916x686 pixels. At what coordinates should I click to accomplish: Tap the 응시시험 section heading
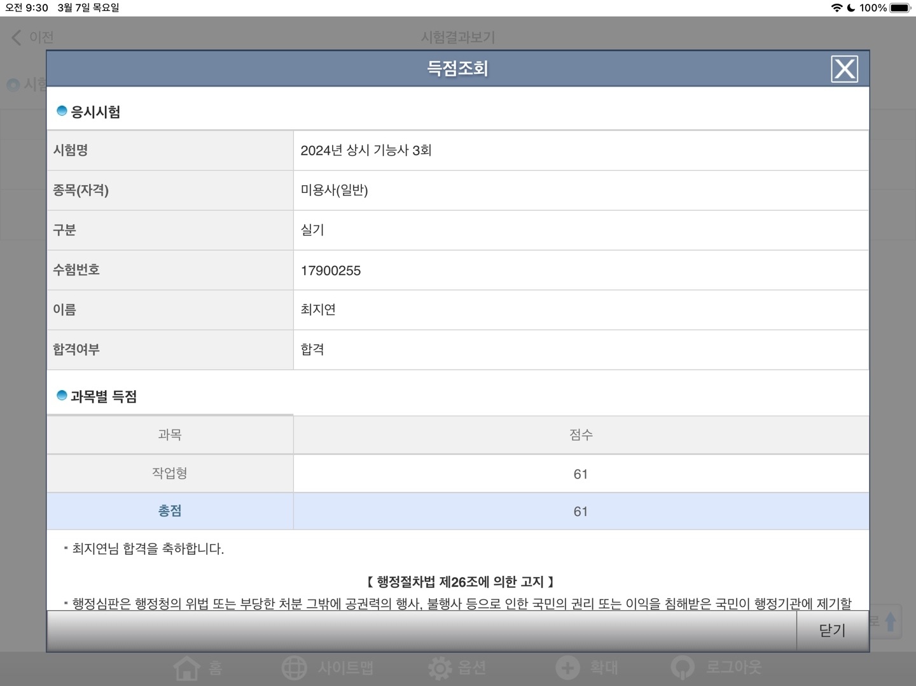(x=95, y=112)
